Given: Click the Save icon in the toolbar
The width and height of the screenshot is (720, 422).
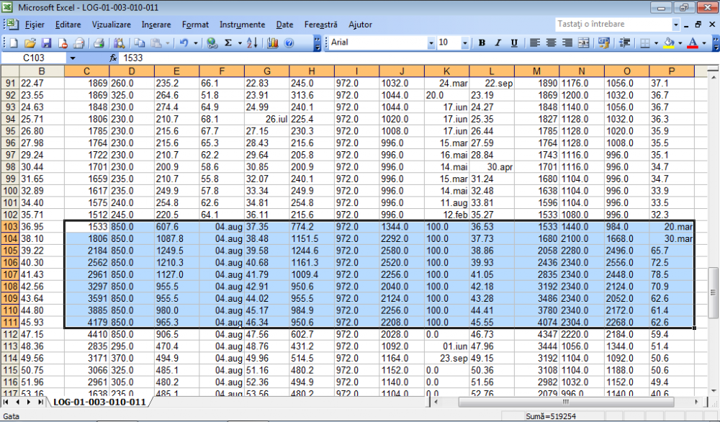Looking at the screenshot, I should click(46, 43).
